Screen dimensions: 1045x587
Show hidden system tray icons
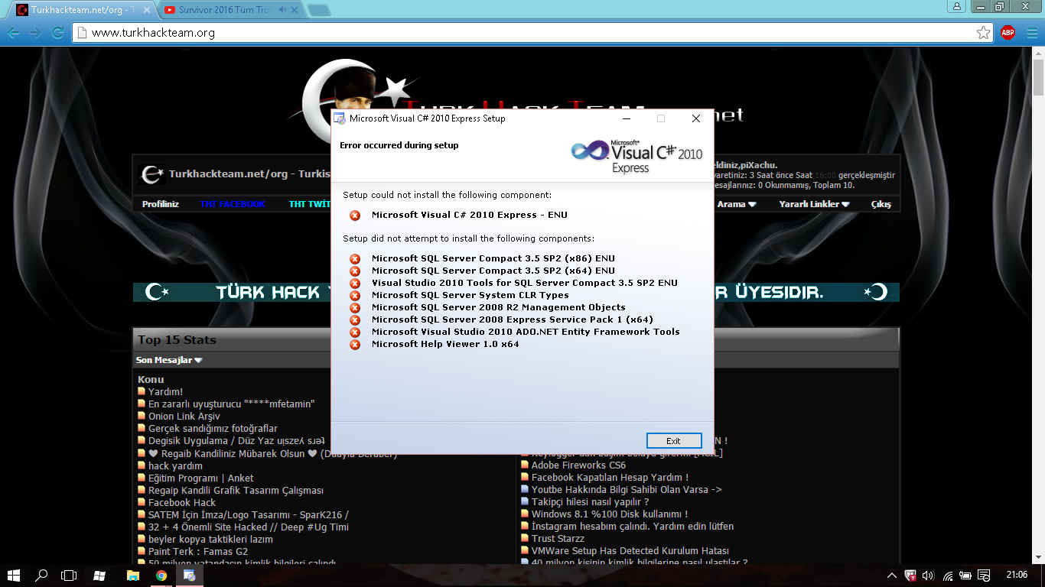(x=892, y=576)
